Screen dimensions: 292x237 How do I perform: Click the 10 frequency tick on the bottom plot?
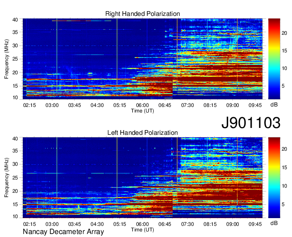pos(15,216)
